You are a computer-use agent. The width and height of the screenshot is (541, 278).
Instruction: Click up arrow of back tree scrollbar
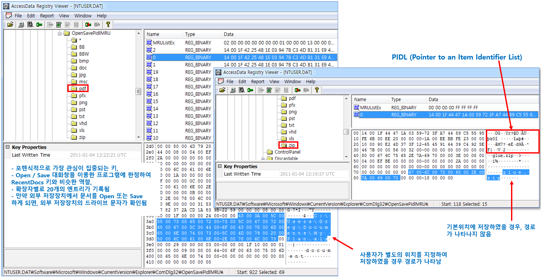pyautogui.click(x=139, y=33)
